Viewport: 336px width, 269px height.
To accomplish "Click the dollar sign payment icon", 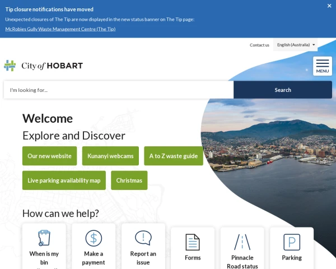I will pyautogui.click(x=94, y=238).
